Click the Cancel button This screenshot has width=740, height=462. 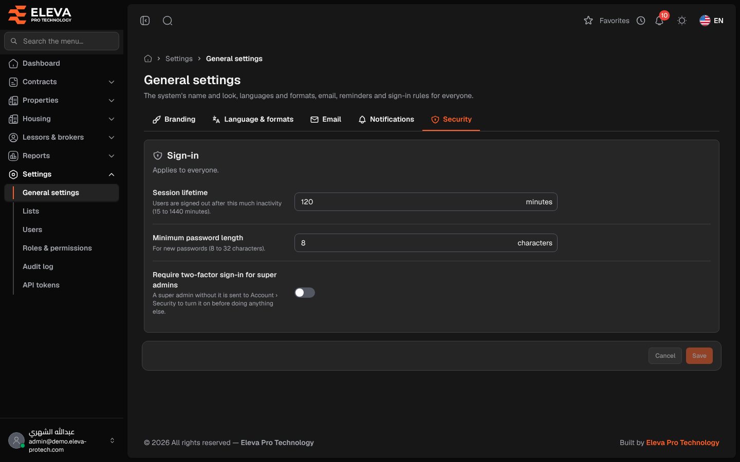click(665, 356)
